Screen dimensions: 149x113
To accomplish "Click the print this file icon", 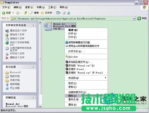I will 7,54.
